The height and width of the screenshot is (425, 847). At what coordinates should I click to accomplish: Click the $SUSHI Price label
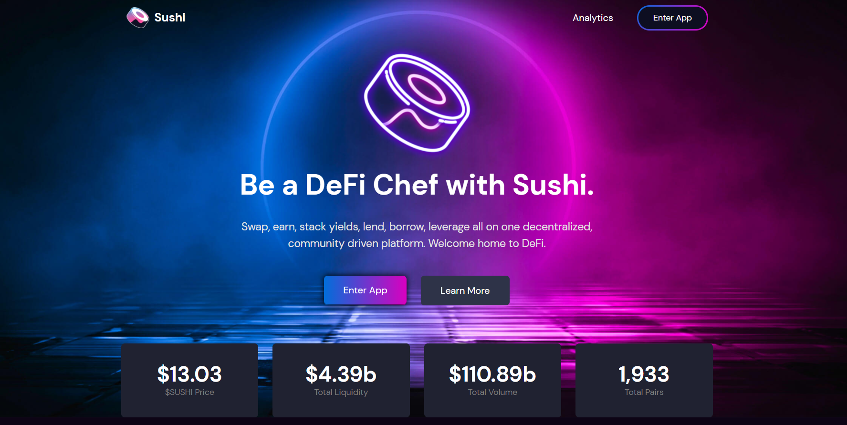pos(189,392)
